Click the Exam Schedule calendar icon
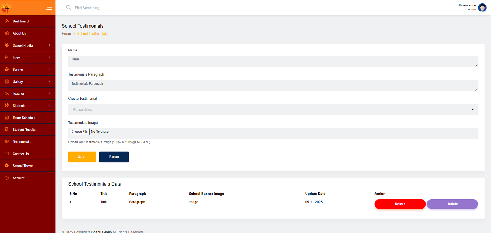 point(6,118)
